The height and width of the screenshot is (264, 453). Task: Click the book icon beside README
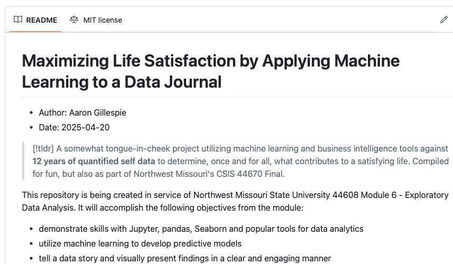tap(18, 20)
